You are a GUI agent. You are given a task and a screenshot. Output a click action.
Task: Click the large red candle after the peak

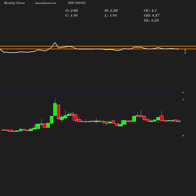(58, 112)
